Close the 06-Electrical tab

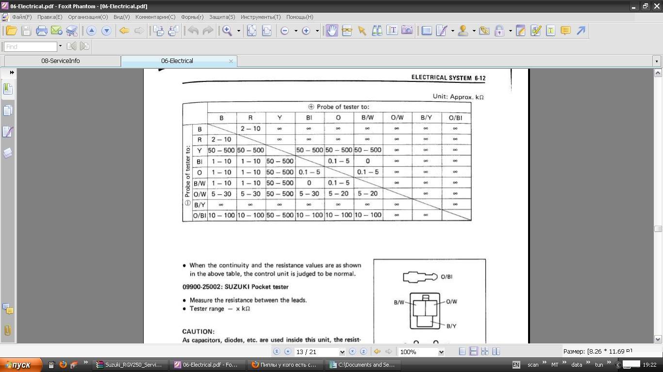[231, 61]
